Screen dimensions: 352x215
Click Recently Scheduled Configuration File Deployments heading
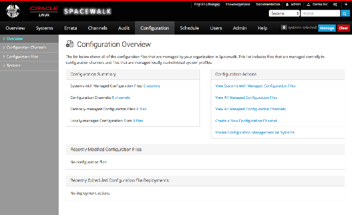click(120, 180)
